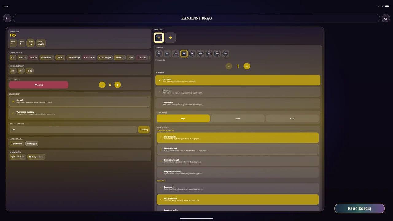393x221 pixels.
Task: Focus the formula notation input field
Action: [x=73, y=130]
